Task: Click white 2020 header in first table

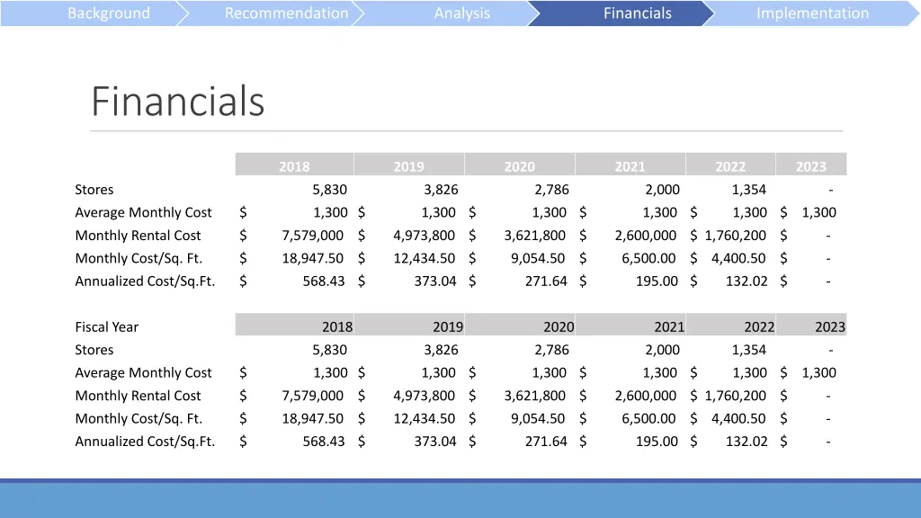Action: click(519, 166)
